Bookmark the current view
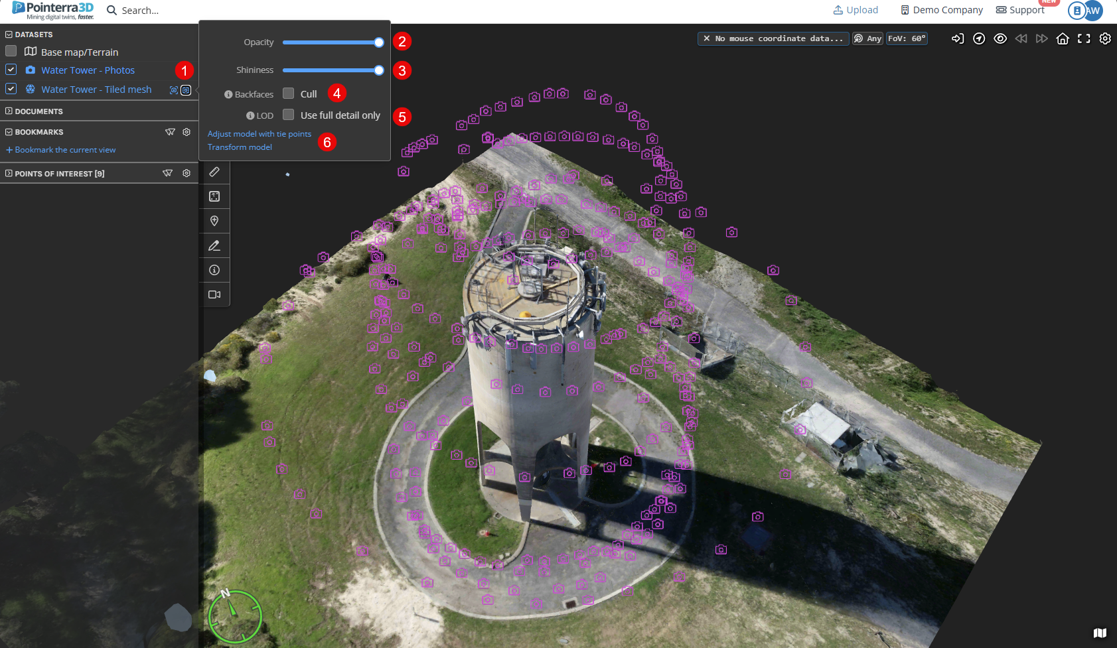Screen dimensions: 1117x648 pos(61,150)
